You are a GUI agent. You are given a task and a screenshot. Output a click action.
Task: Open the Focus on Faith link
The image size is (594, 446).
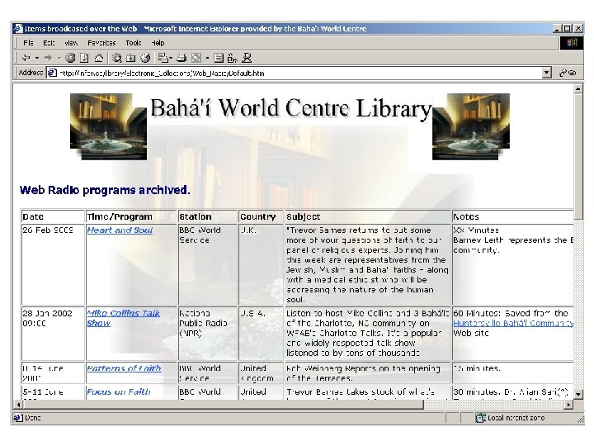119,391
